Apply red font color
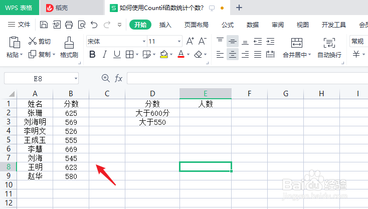The width and height of the screenshot is (368, 209). [181, 55]
